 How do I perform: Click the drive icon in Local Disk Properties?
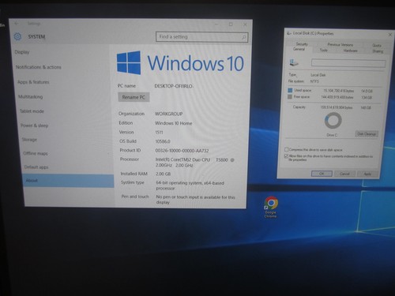pos(294,62)
